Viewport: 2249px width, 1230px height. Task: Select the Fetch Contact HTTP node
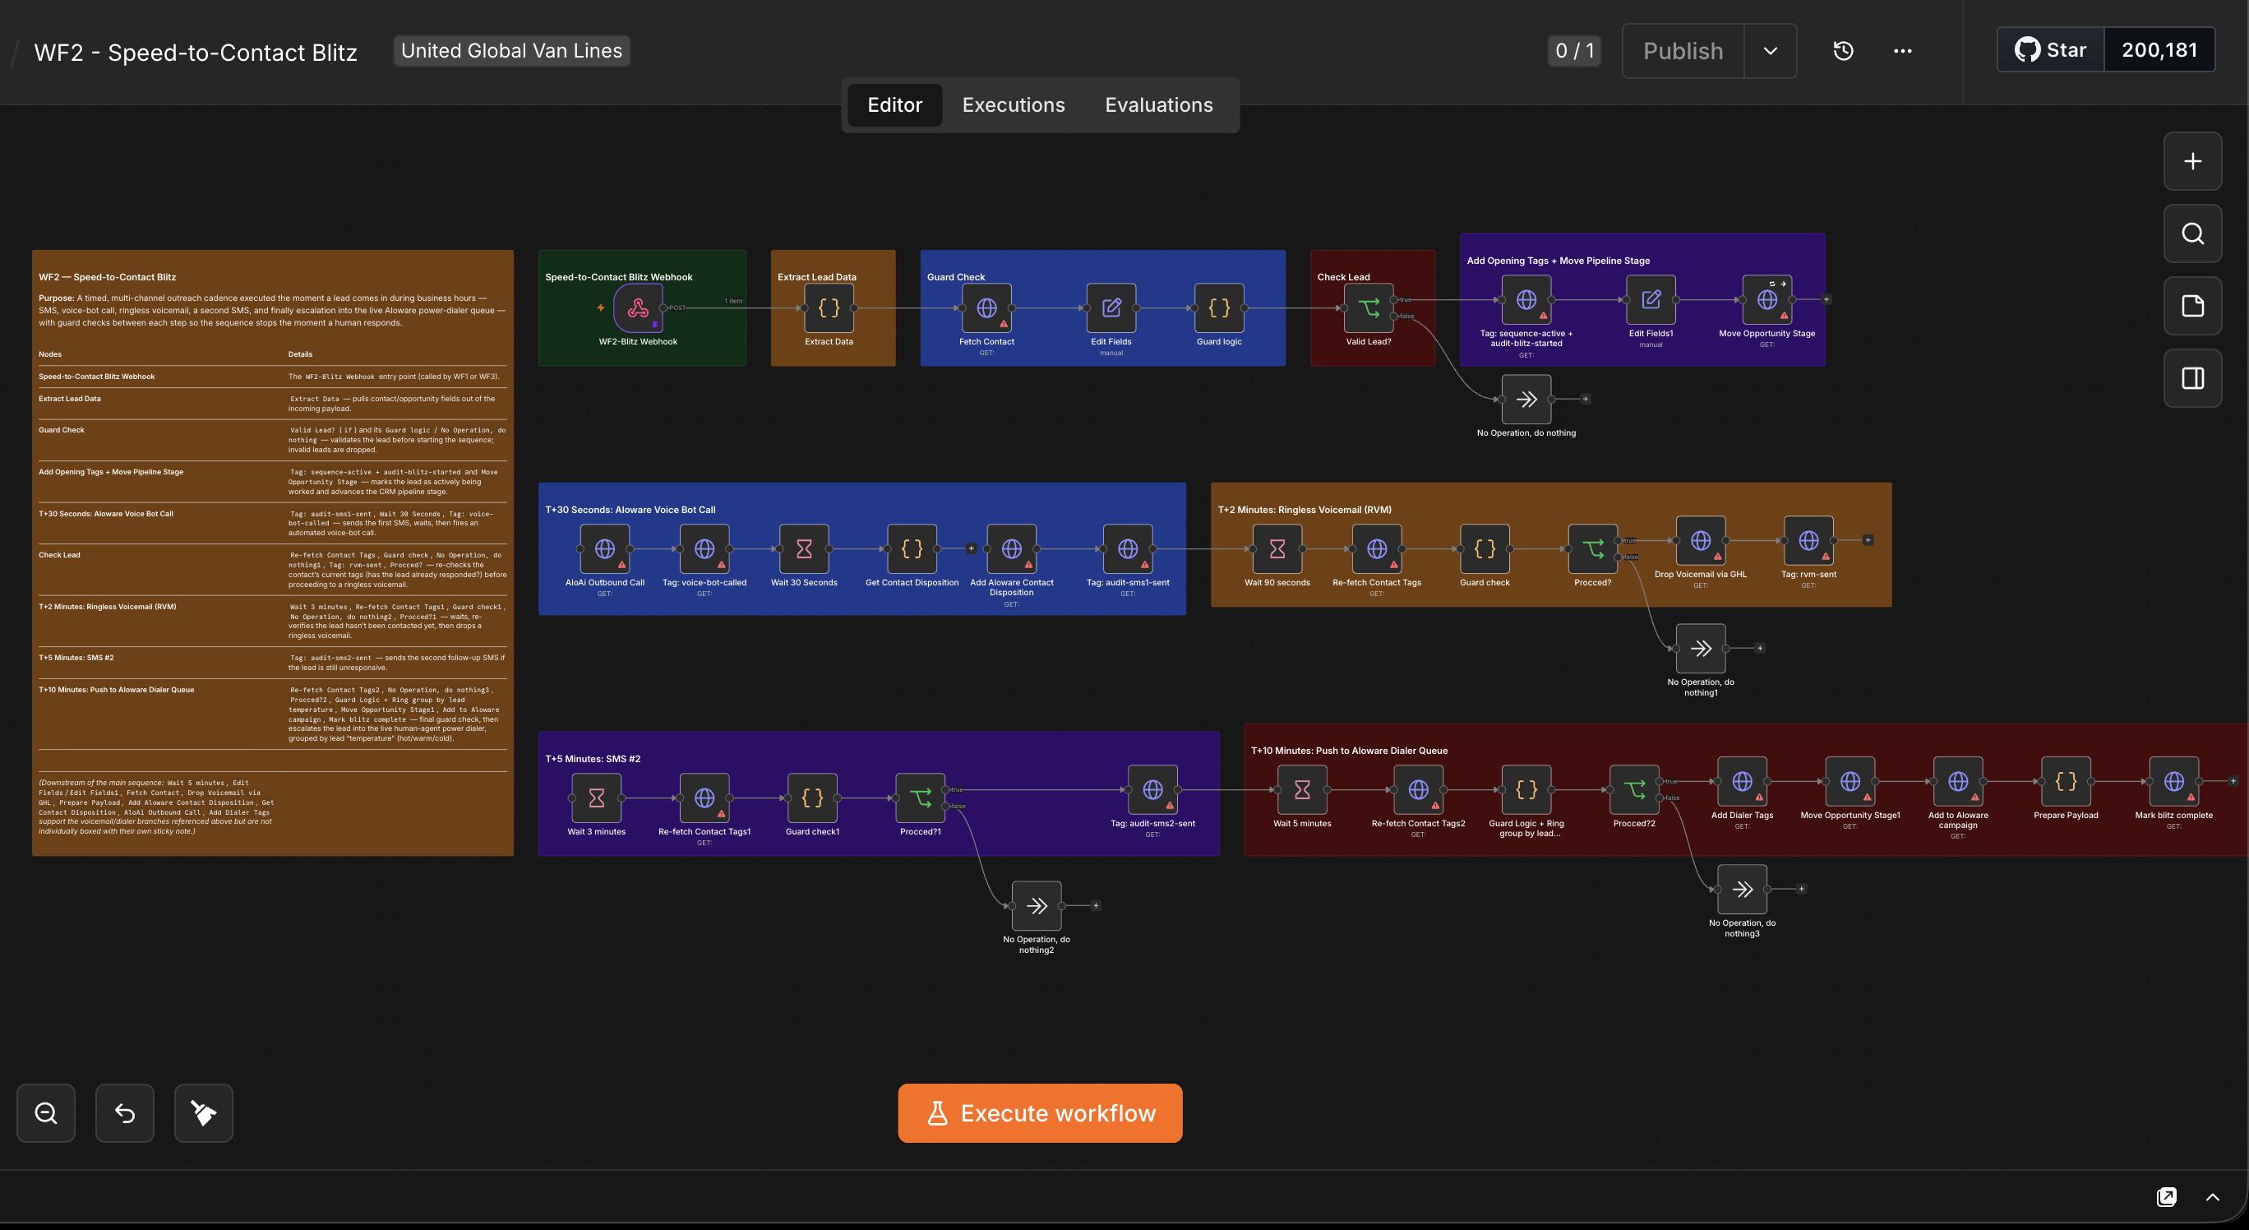986,308
